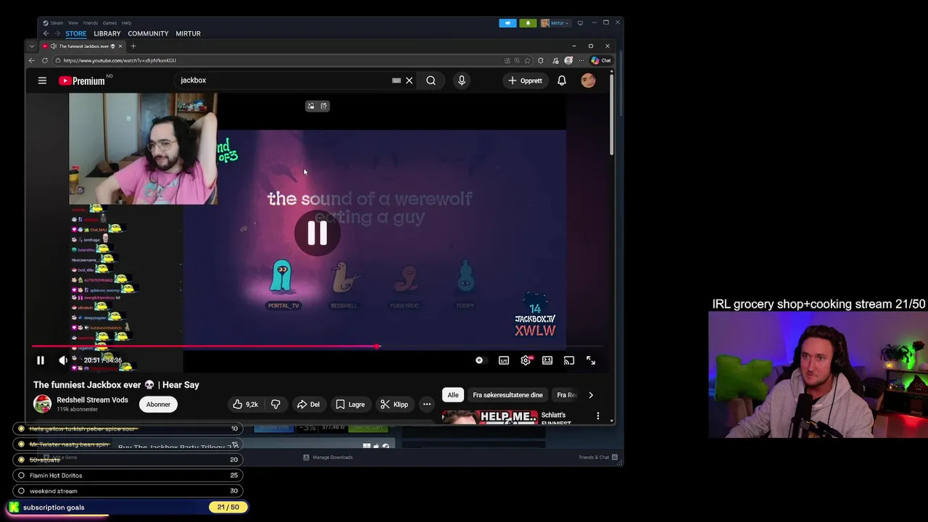This screenshot has height=522, width=928.
Task: Share video using Del button
Action: point(308,405)
